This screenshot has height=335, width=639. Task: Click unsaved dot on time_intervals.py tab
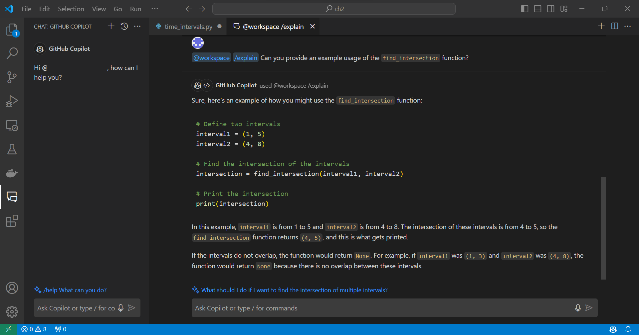coord(220,26)
